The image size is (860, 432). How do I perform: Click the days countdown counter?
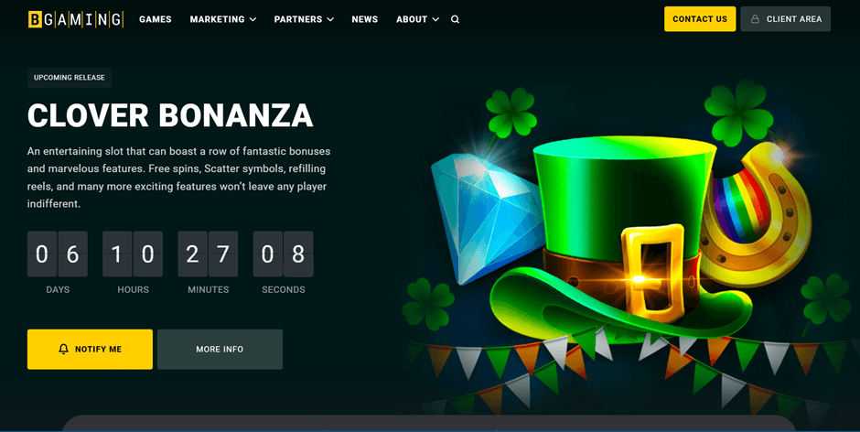pyautogui.click(x=58, y=254)
